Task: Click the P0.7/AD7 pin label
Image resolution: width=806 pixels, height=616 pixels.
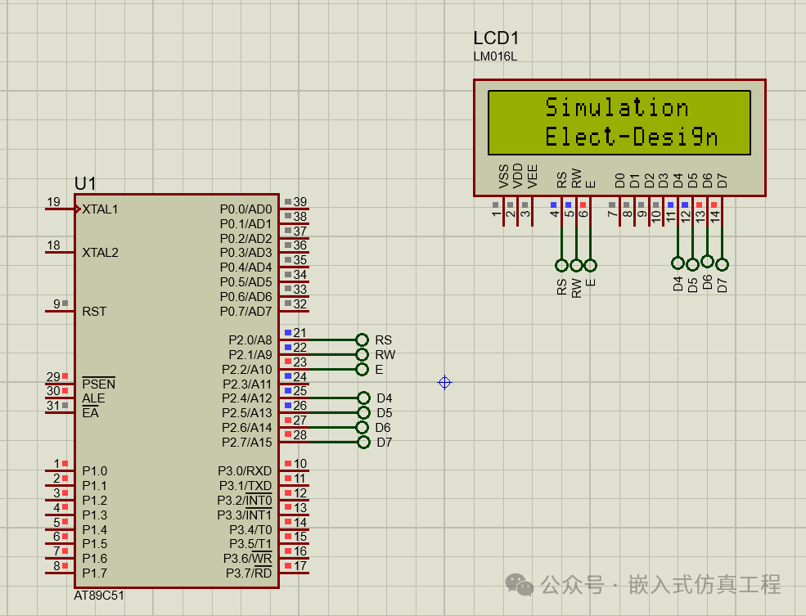Action: (x=245, y=312)
